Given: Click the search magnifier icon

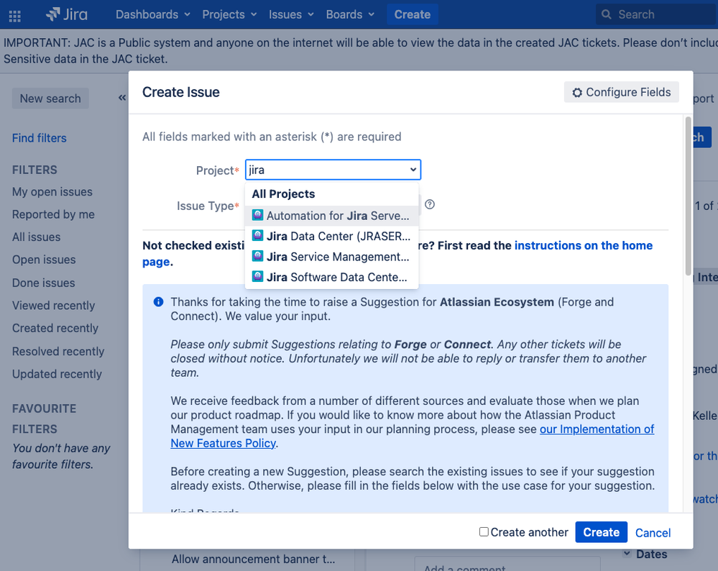Looking at the screenshot, I should pyautogui.click(x=606, y=14).
